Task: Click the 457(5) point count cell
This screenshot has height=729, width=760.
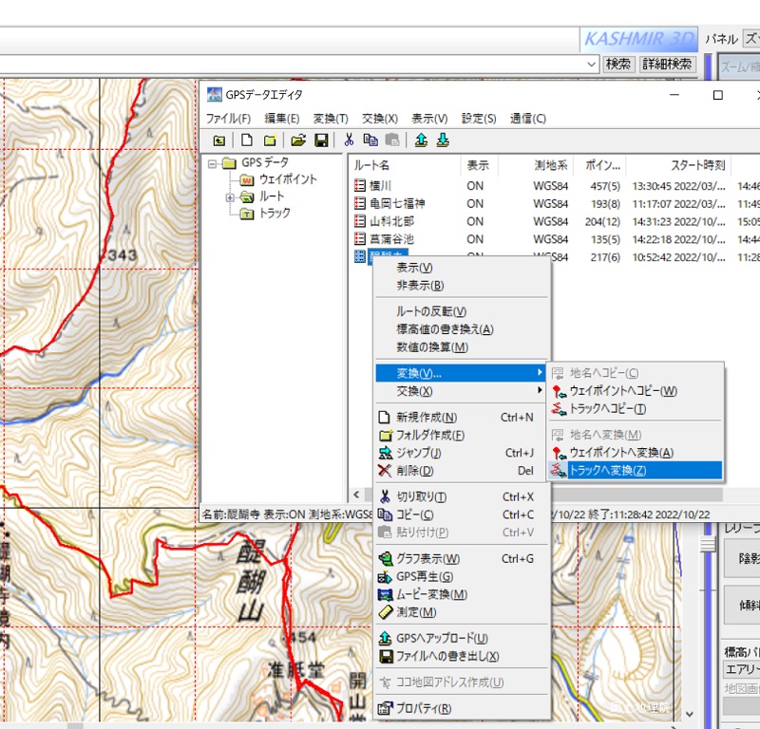Action: 605,186
